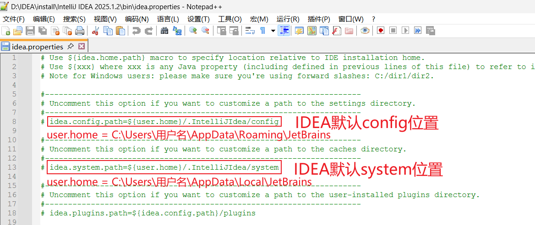535x225 pixels.
Task: Click the 'settings directory' comment on line 6
Action: [228, 103]
